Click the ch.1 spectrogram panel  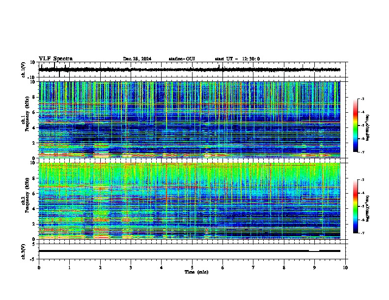pos(189,120)
